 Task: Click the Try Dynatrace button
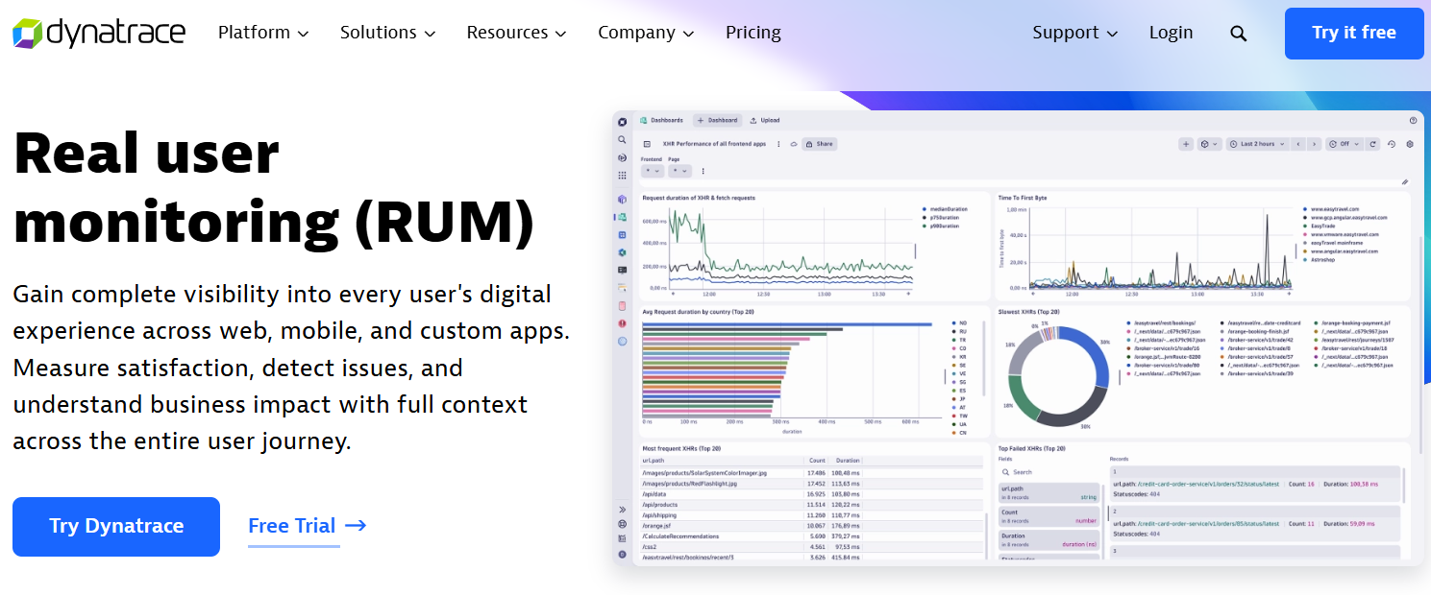point(115,526)
